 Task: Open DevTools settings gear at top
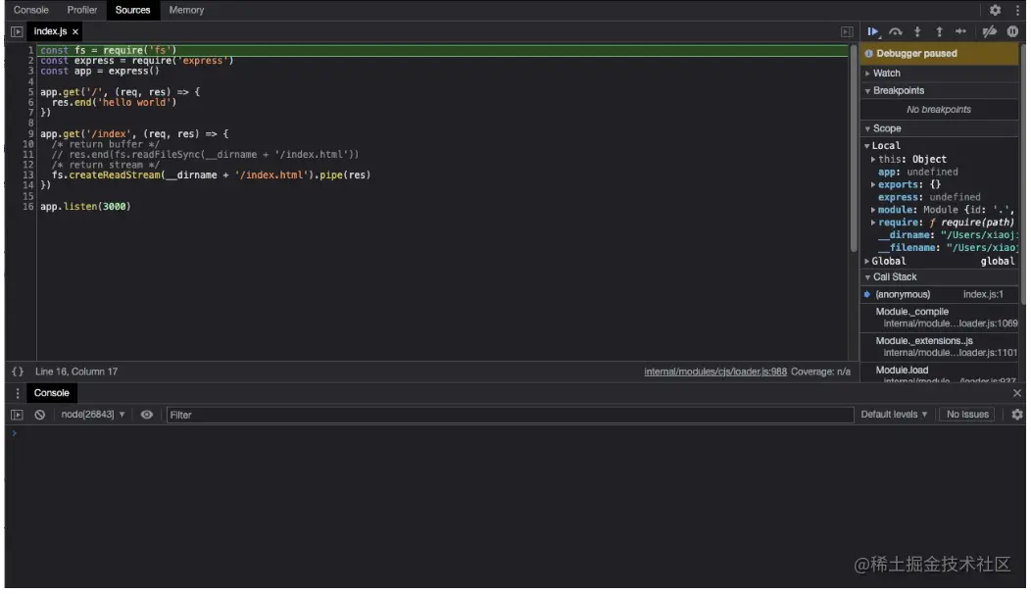coord(995,10)
